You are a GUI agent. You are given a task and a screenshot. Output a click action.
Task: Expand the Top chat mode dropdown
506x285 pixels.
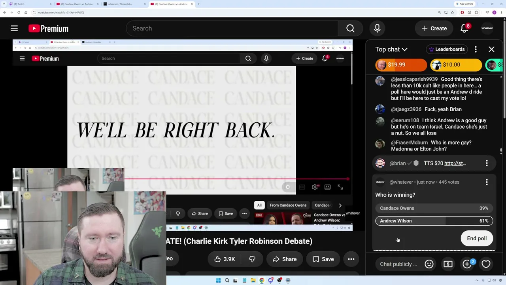391,49
